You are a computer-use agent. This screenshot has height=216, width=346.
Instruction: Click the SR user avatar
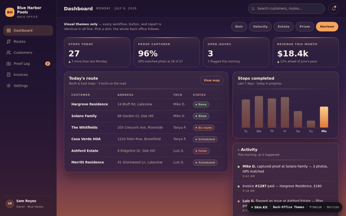10,204
